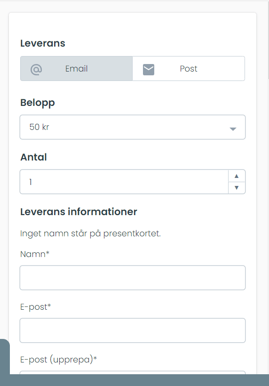Click the E-post* field label
This screenshot has width=269, height=386.
(35, 307)
